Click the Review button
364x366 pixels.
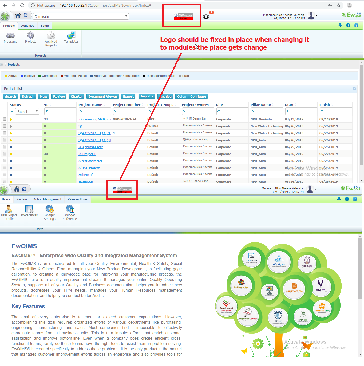click(x=59, y=97)
